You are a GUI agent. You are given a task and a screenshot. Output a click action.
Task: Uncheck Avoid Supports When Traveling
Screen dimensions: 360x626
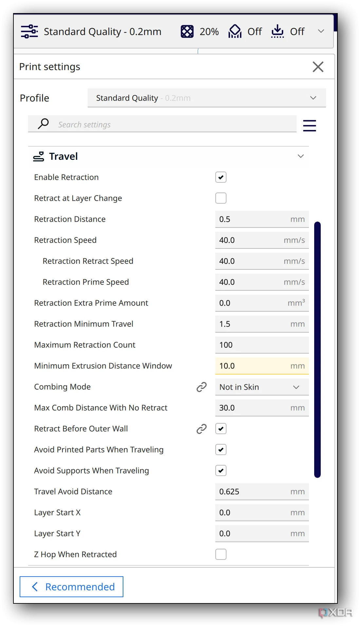coord(221,470)
